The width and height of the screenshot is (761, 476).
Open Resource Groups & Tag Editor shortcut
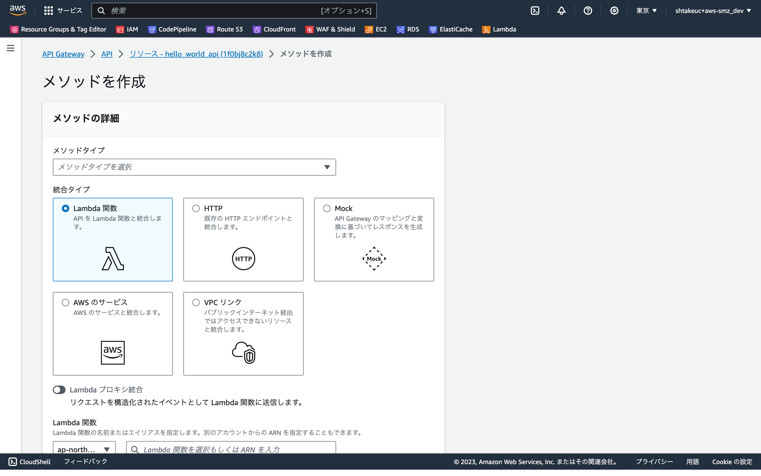click(63, 30)
